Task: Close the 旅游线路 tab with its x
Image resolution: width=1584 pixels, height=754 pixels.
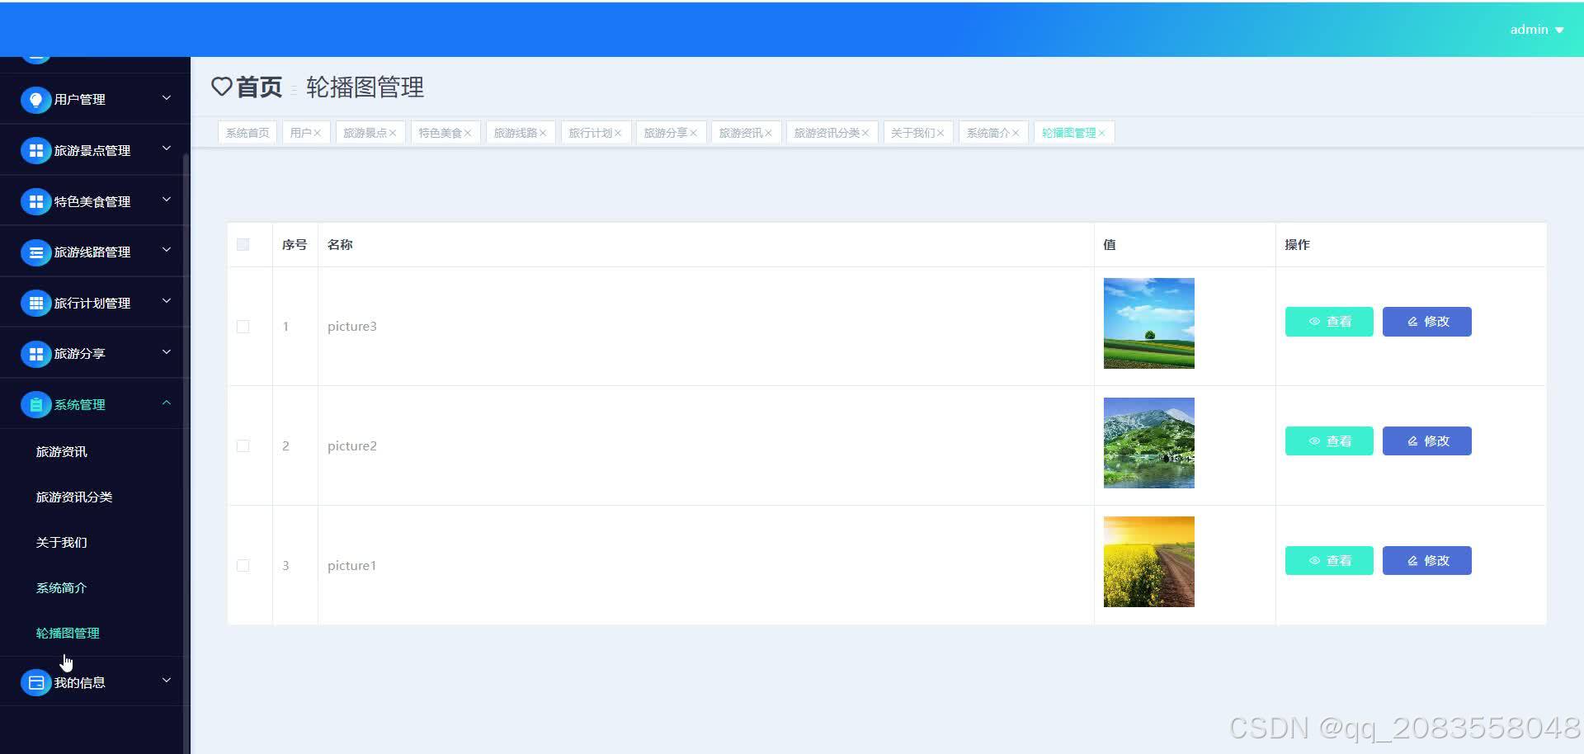Action: point(543,133)
